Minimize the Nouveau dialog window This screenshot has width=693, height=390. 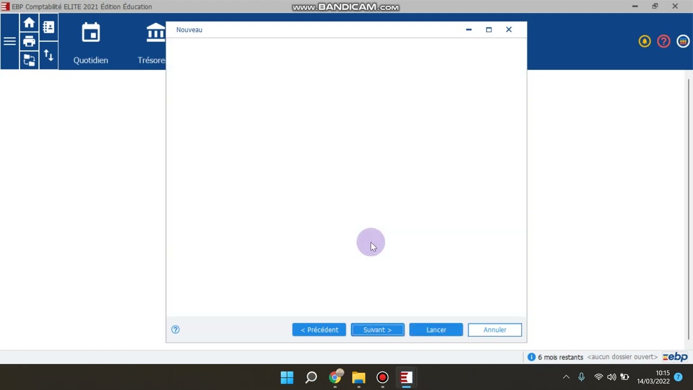[469, 30]
